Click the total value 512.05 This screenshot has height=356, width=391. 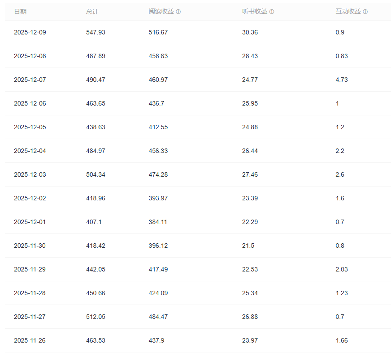(x=96, y=317)
